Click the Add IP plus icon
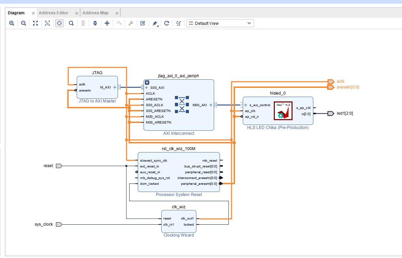 click(107, 23)
